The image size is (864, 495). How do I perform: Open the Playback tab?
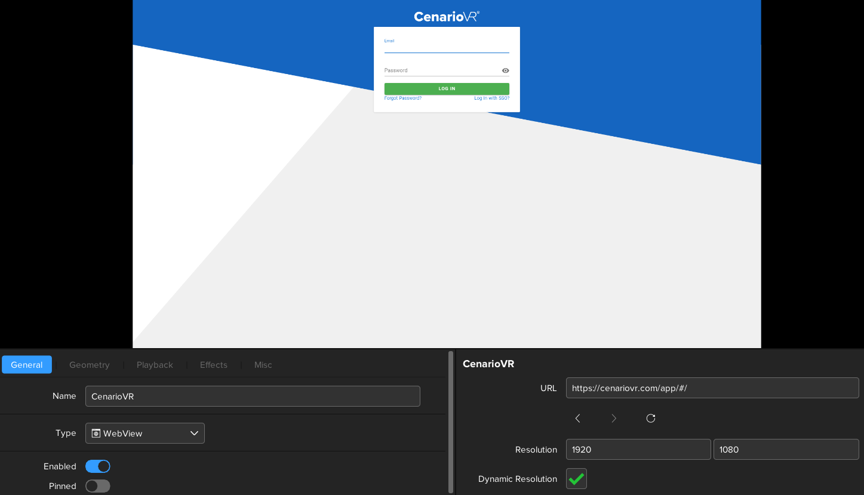tap(155, 365)
